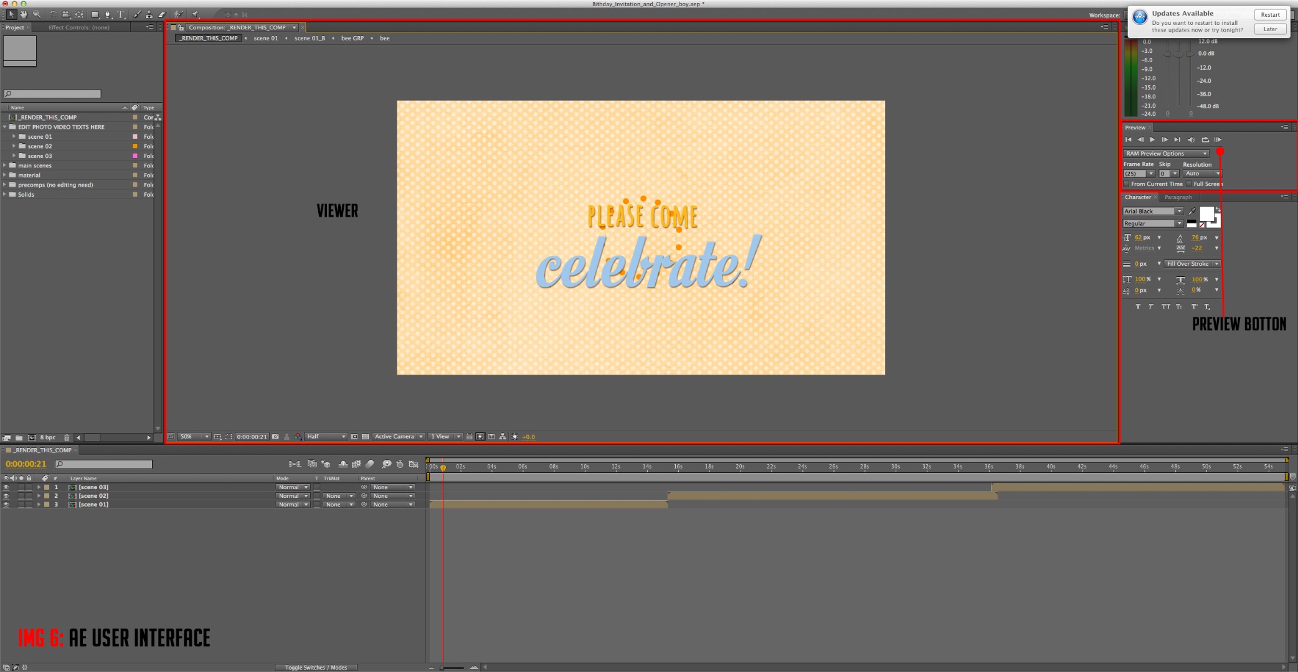
Task: Open the Resolution dropdown in Preview panel
Action: 1200,173
